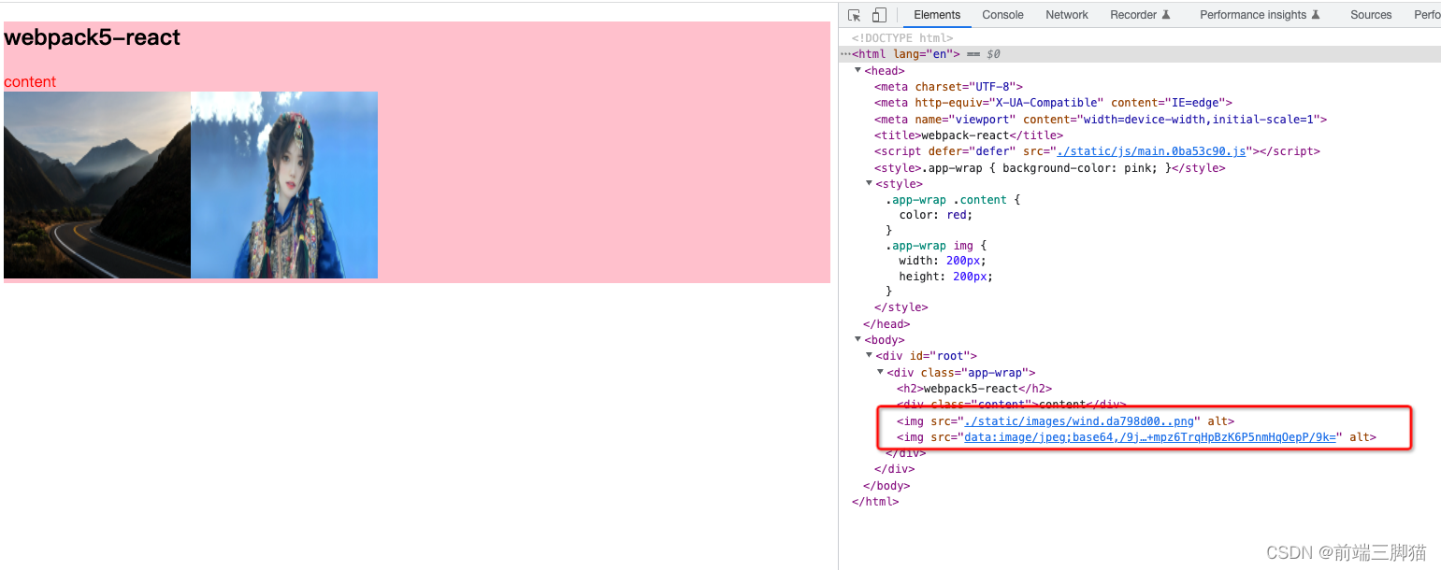
Task: Activate the inspect element picker icon
Action: (855, 15)
